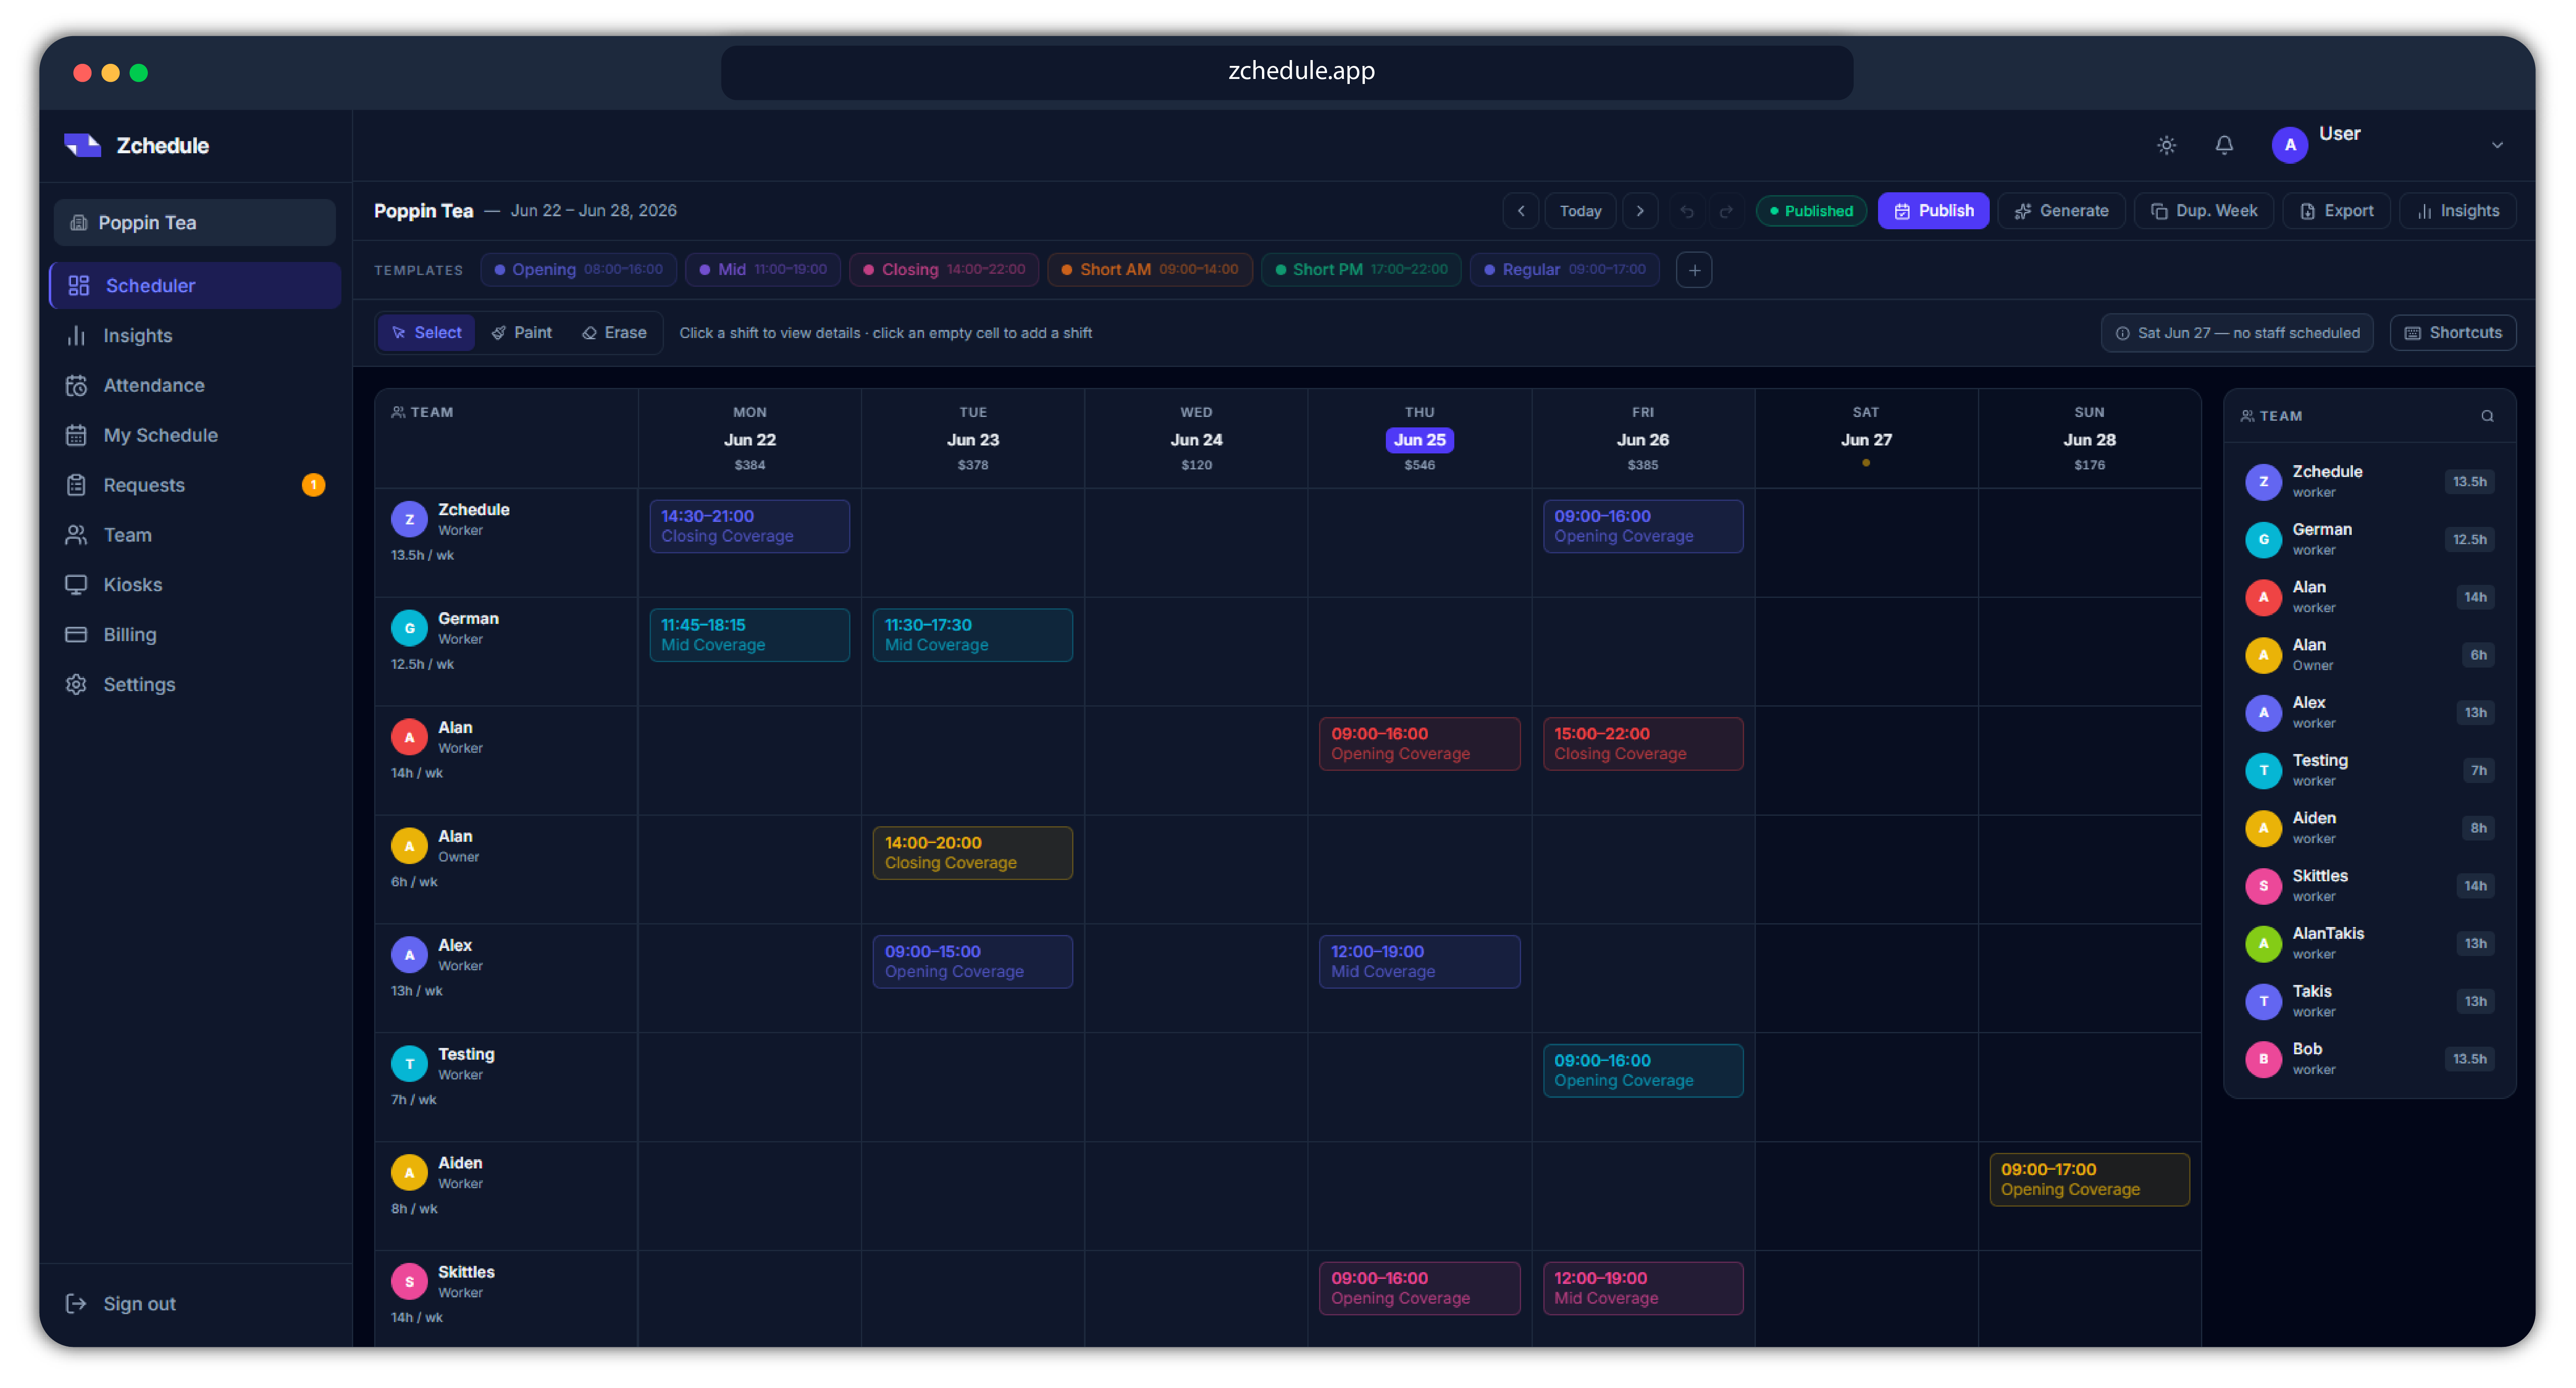Click Generate schedule button
The height and width of the screenshot is (1388, 2576).
click(x=2061, y=211)
